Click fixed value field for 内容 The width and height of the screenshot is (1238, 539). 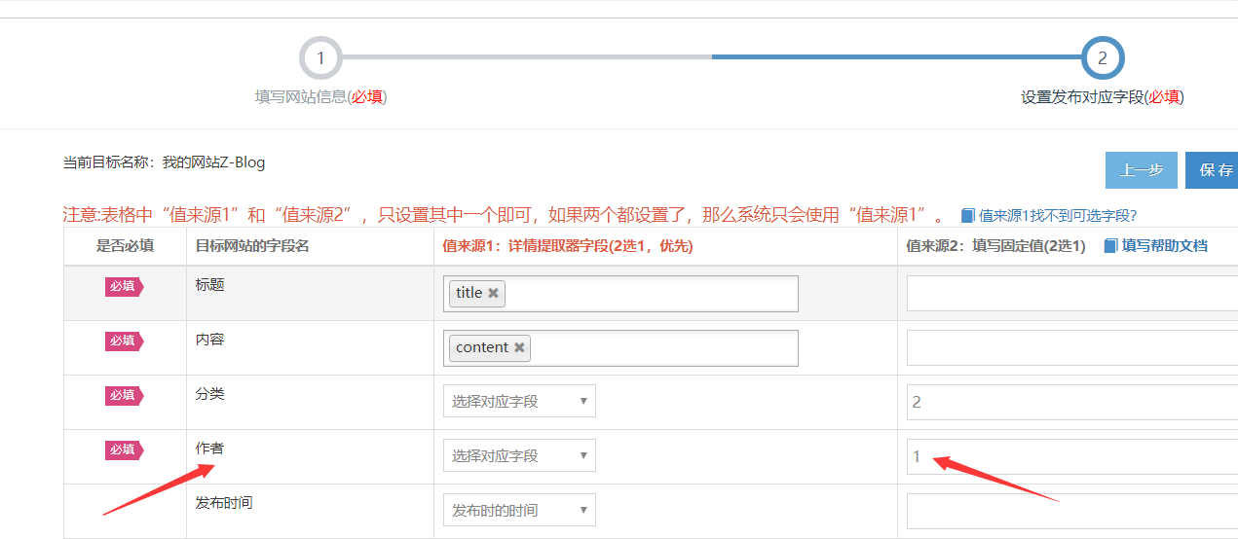(x=1072, y=347)
